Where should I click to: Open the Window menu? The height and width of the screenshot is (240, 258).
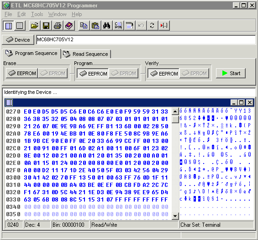click(x=58, y=14)
